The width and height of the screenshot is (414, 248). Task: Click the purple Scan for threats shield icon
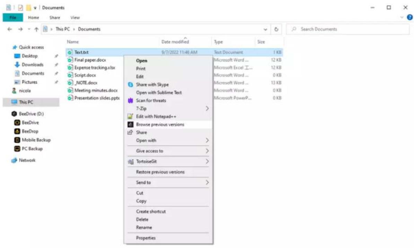coord(130,101)
